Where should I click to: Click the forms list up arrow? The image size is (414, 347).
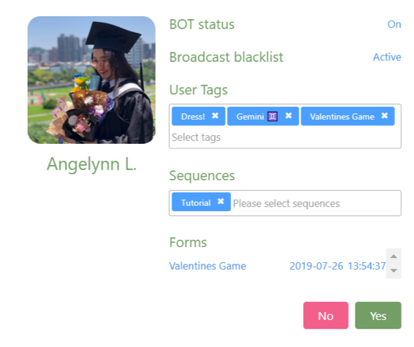pos(394,256)
